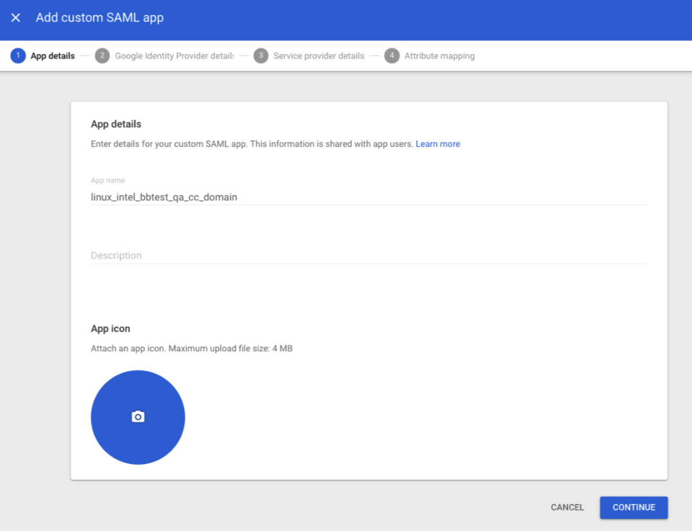Click the camera icon to upload app icon
The image size is (692, 531).
point(138,417)
